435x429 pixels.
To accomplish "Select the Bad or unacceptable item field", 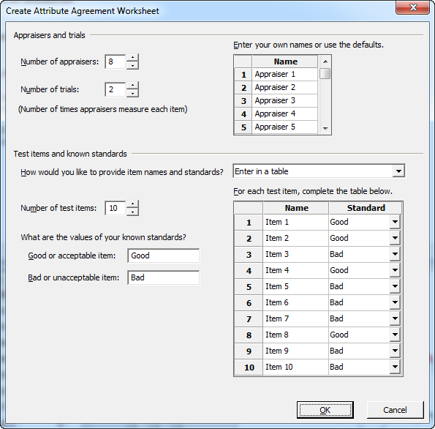I will (164, 277).
